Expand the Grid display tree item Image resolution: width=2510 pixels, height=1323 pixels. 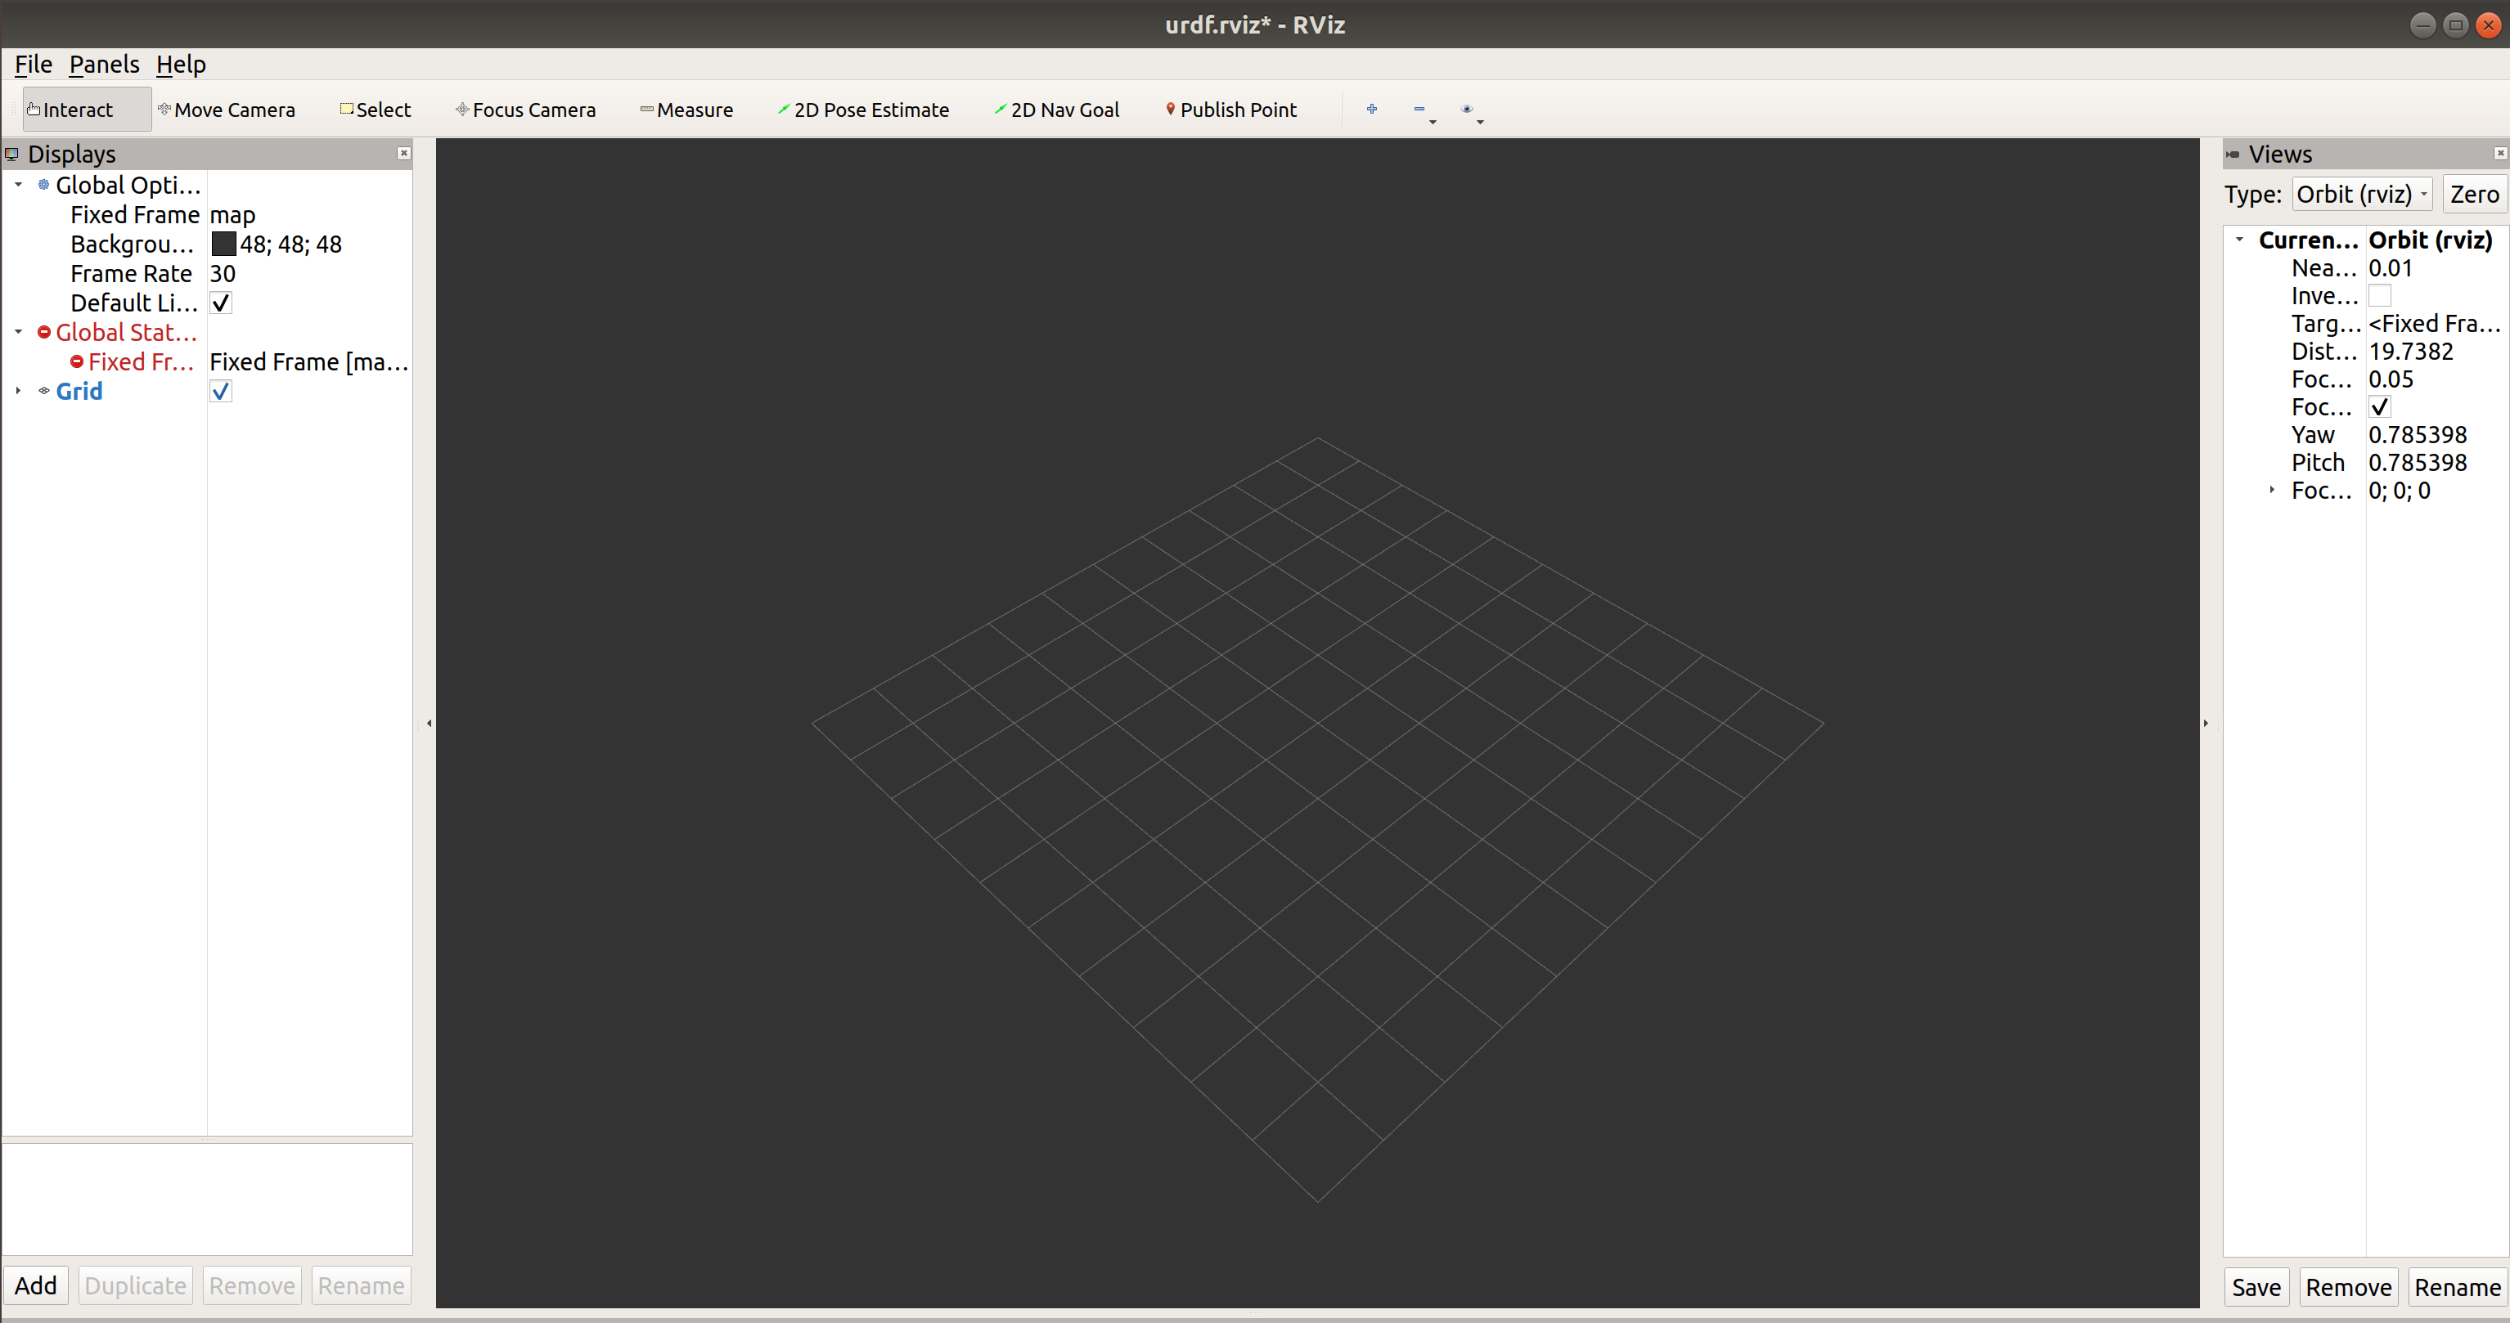pyautogui.click(x=19, y=392)
